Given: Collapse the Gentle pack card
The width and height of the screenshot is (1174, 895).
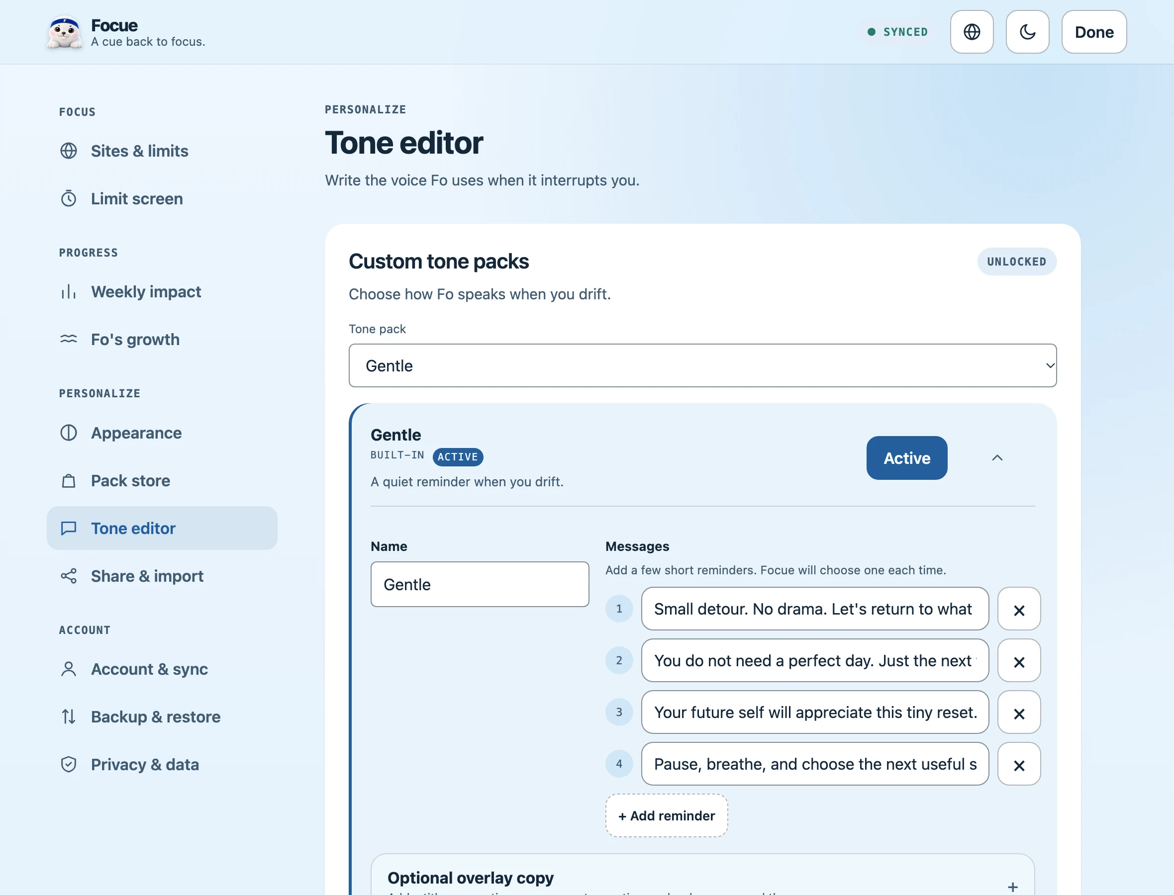Looking at the screenshot, I should (997, 458).
